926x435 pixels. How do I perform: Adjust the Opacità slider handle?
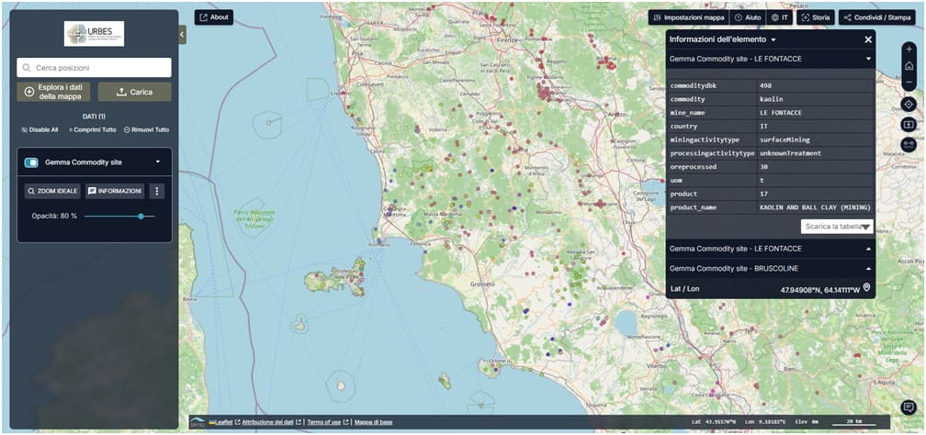pos(141,216)
